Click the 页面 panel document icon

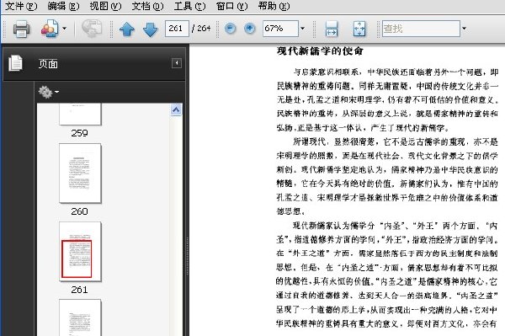[x=15, y=63]
